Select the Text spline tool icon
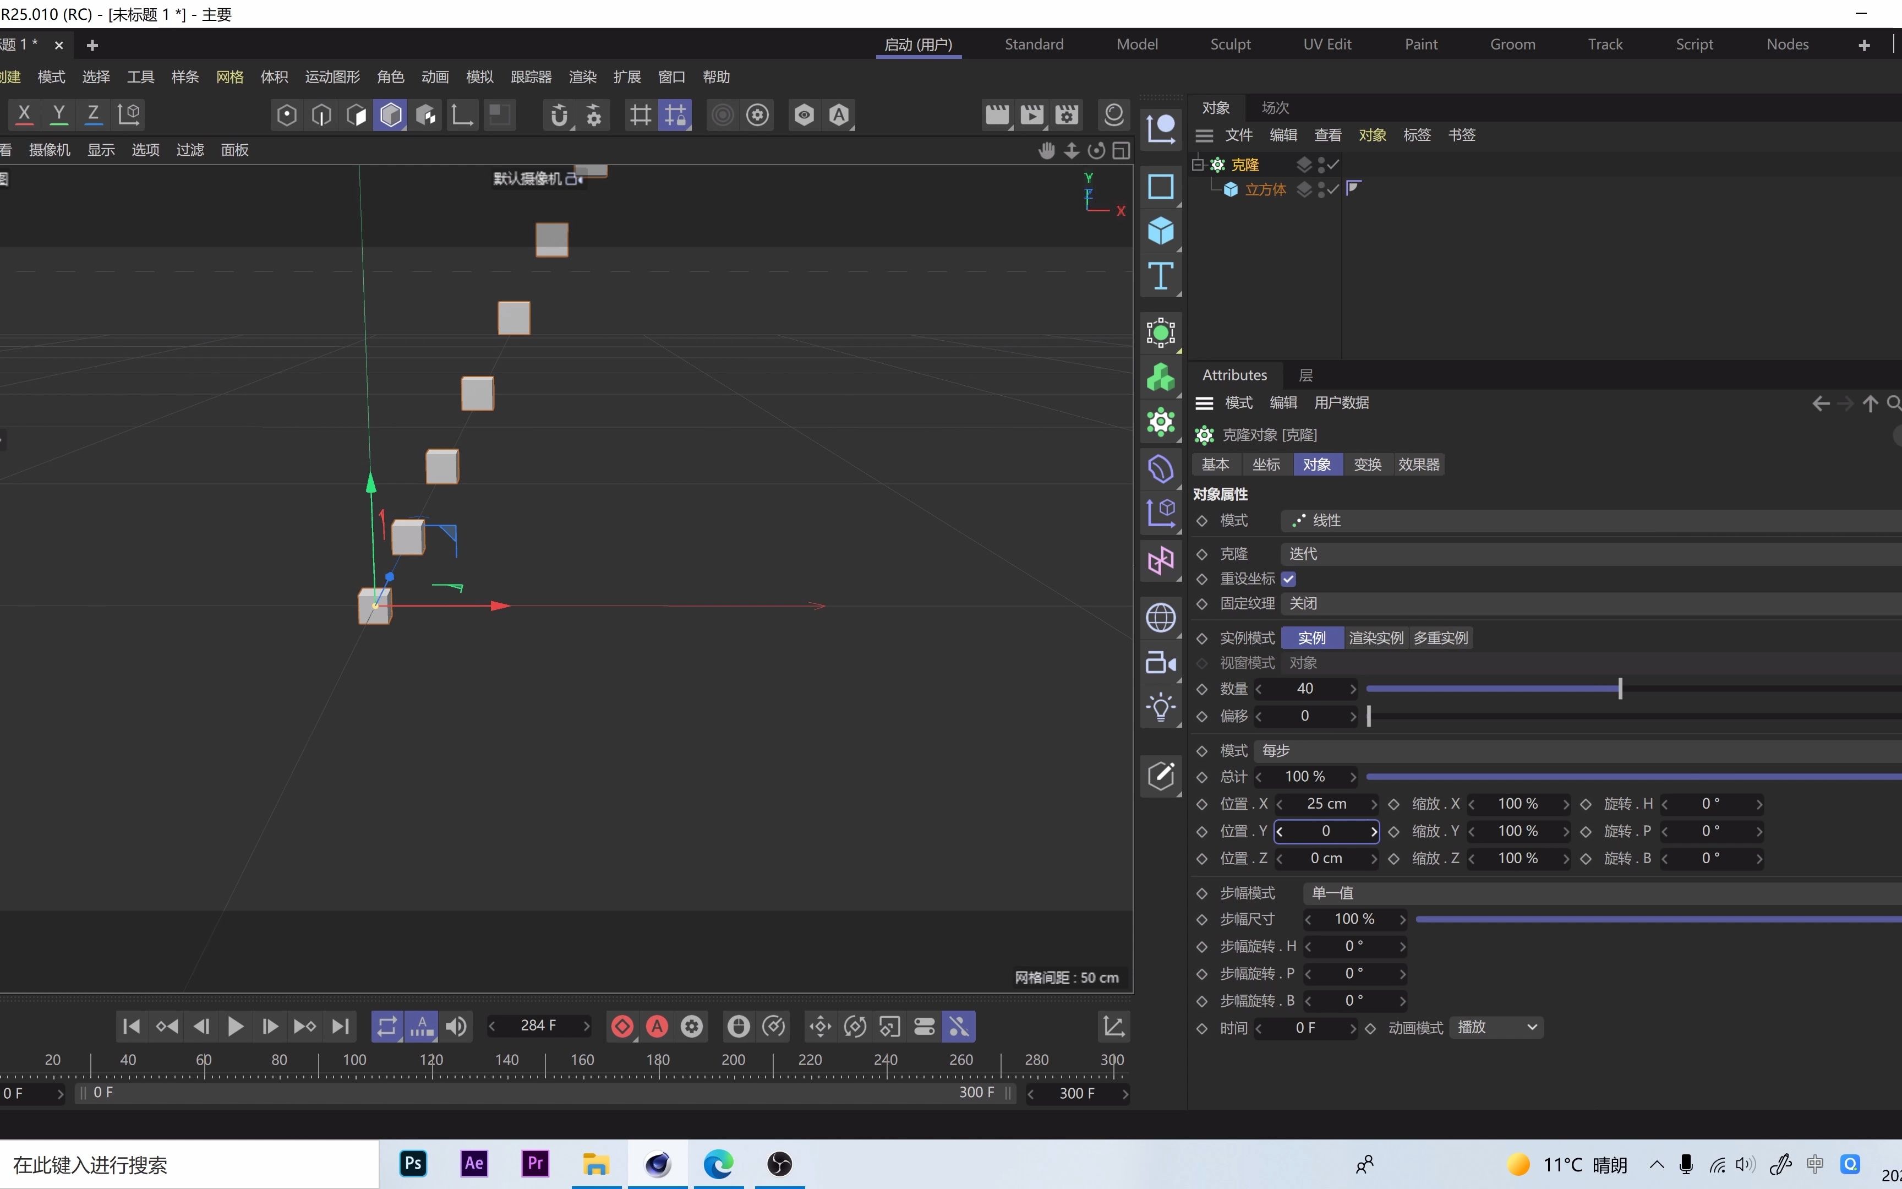Viewport: 1902px width, 1189px height. pos(1160,276)
